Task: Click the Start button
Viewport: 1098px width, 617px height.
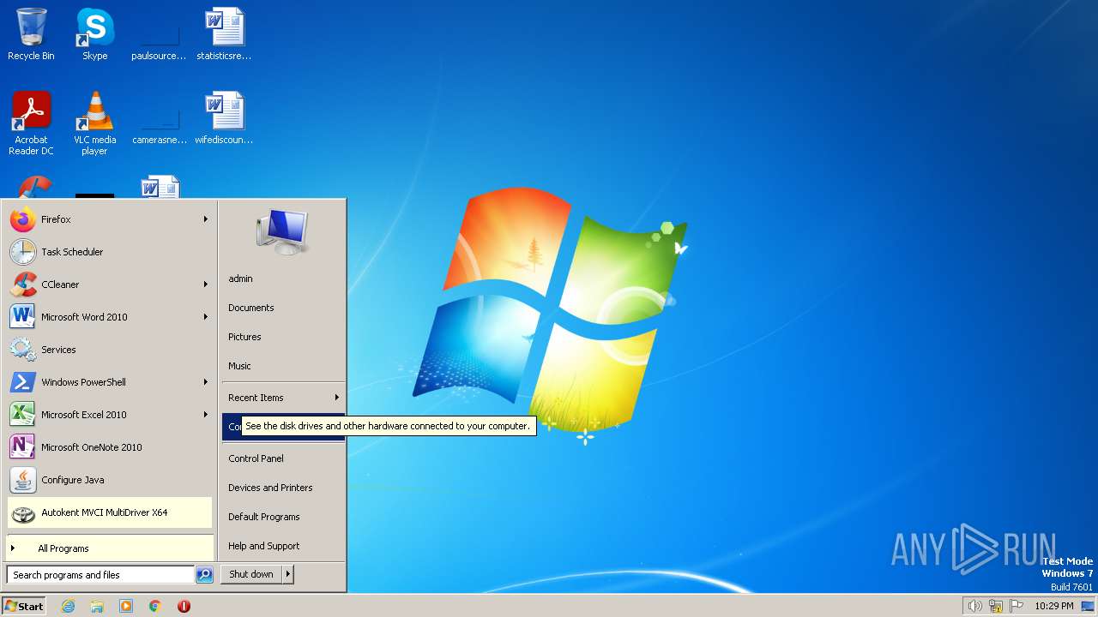Action: coord(24,606)
